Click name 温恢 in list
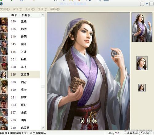 [24, 90]
